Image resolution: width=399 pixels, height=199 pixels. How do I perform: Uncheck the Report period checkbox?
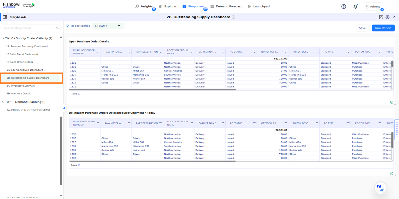[67, 26]
